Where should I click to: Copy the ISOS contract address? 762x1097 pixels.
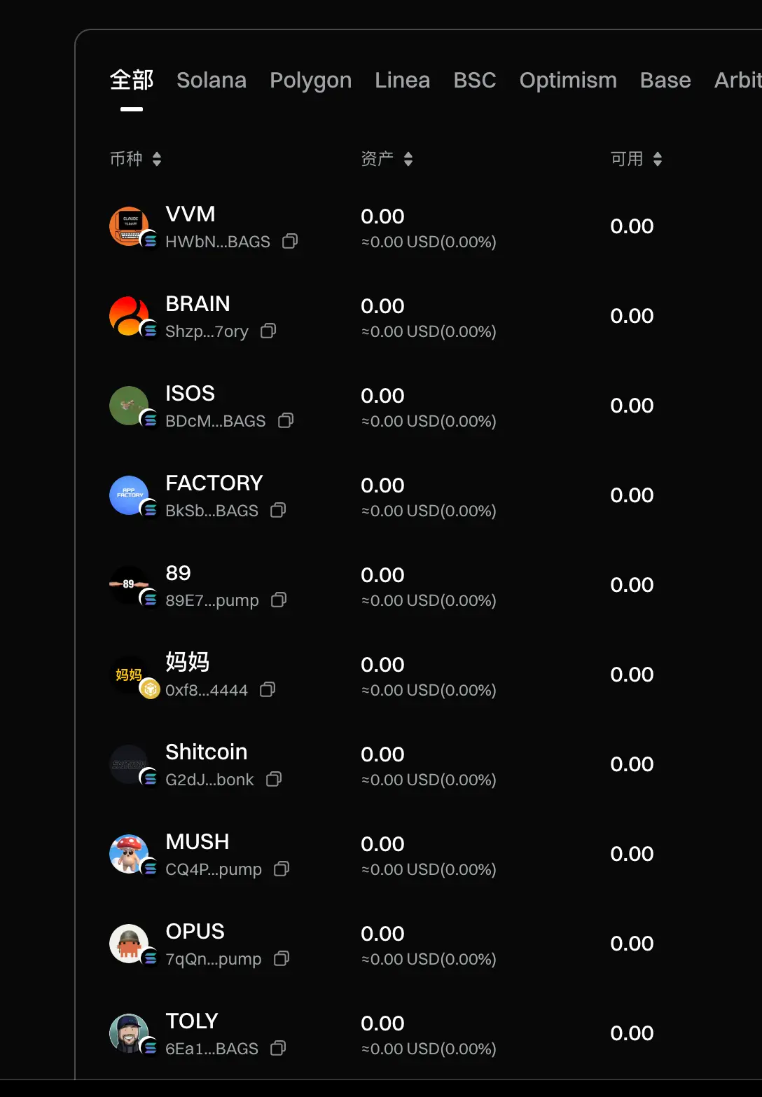point(286,421)
